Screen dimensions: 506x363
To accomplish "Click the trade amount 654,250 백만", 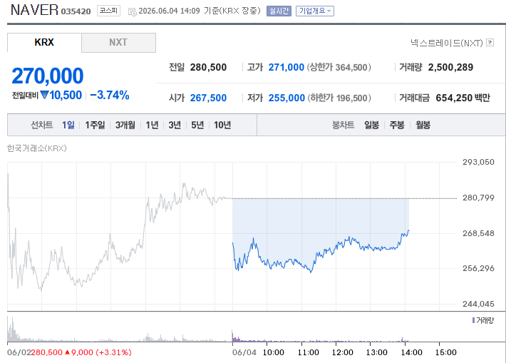I will point(463,98).
